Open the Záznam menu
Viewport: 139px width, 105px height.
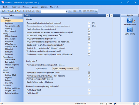pyautogui.click(x=44, y=7)
